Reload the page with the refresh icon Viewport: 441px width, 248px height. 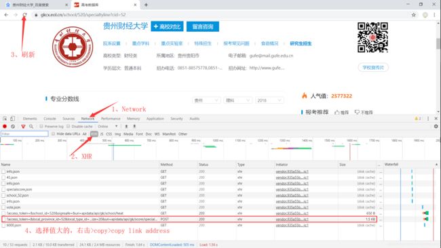coord(24,15)
